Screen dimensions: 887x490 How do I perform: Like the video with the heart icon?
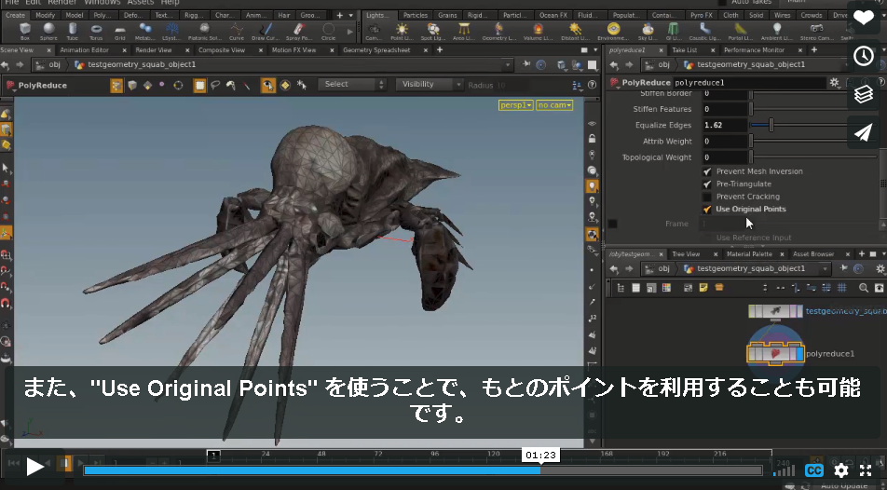click(863, 19)
